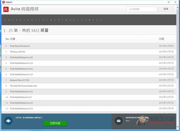180x131 pixels.
Task: Filter threats by letter A
Action: click(x=5, y=20)
